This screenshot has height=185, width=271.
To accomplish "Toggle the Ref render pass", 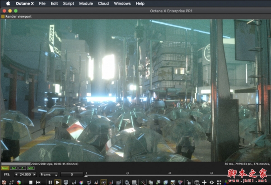I will [14, 168].
